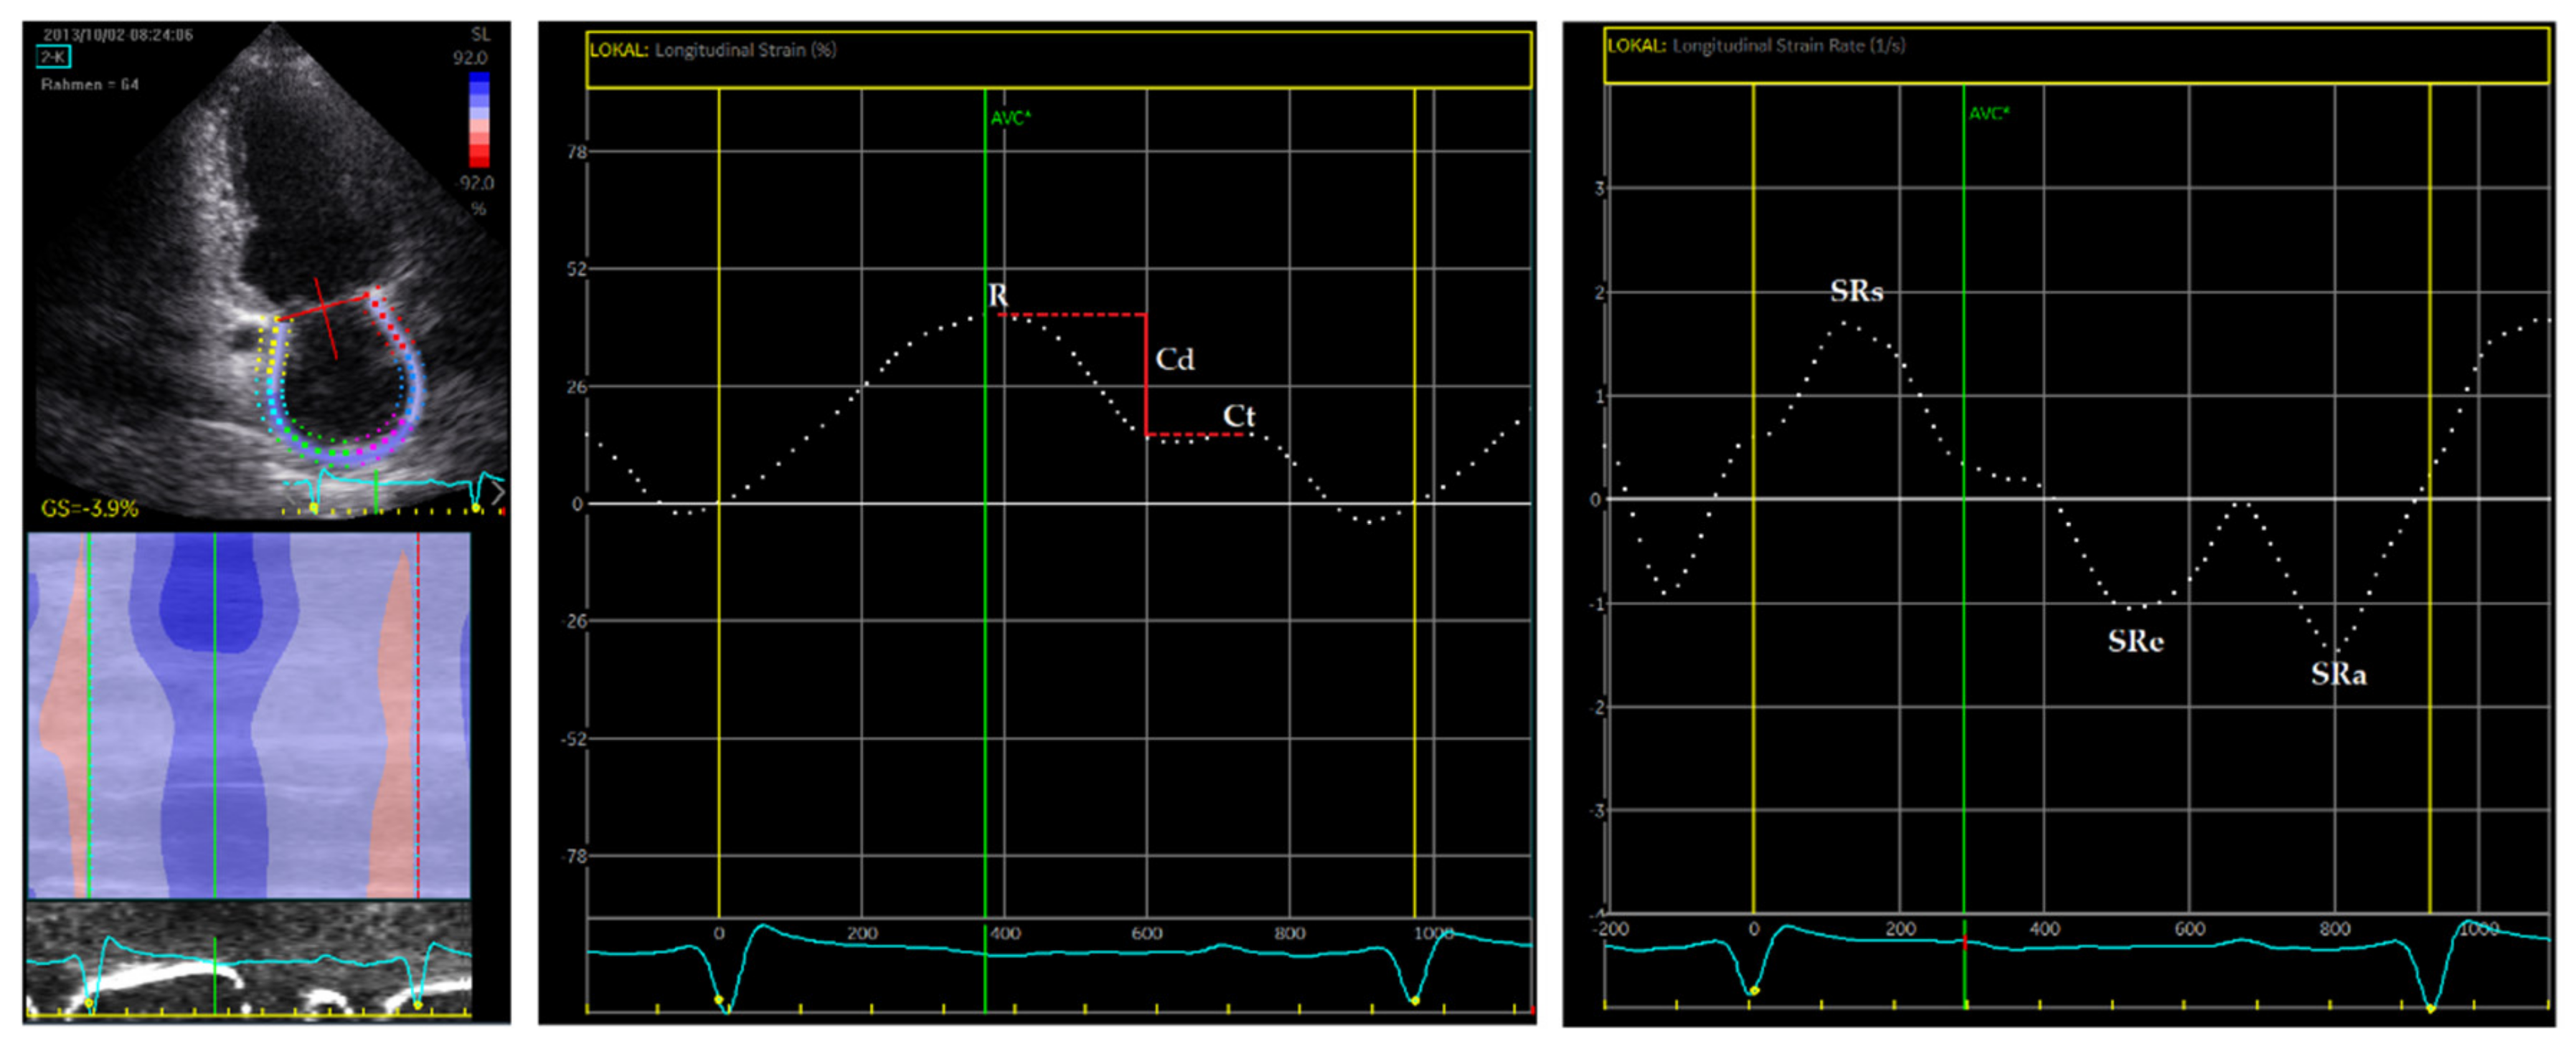This screenshot has height=1043, width=2576.
Task: Click the GS=-3.9% global strain readout
Action: (x=90, y=508)
